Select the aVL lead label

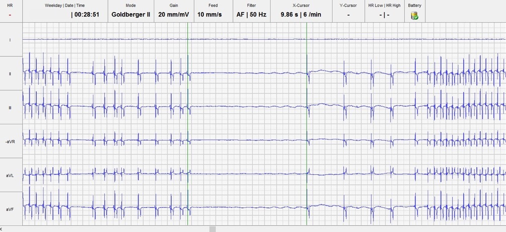pyautogui.click(x=10, y=175)
